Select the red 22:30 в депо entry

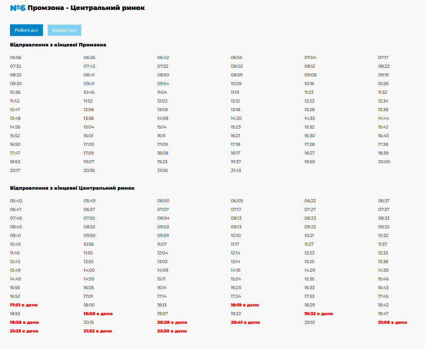point(172,331)
